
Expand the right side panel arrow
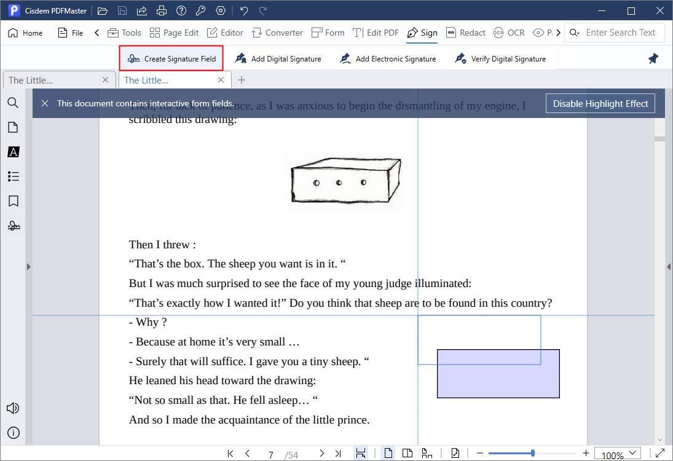[669, 267]
